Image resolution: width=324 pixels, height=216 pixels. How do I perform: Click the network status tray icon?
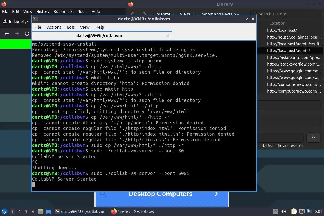302,211
